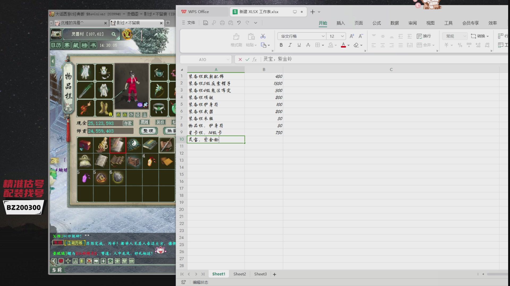Click the horizontal scrollbar in WPS
Screen dimensions: 510x286
click(497, 274)
